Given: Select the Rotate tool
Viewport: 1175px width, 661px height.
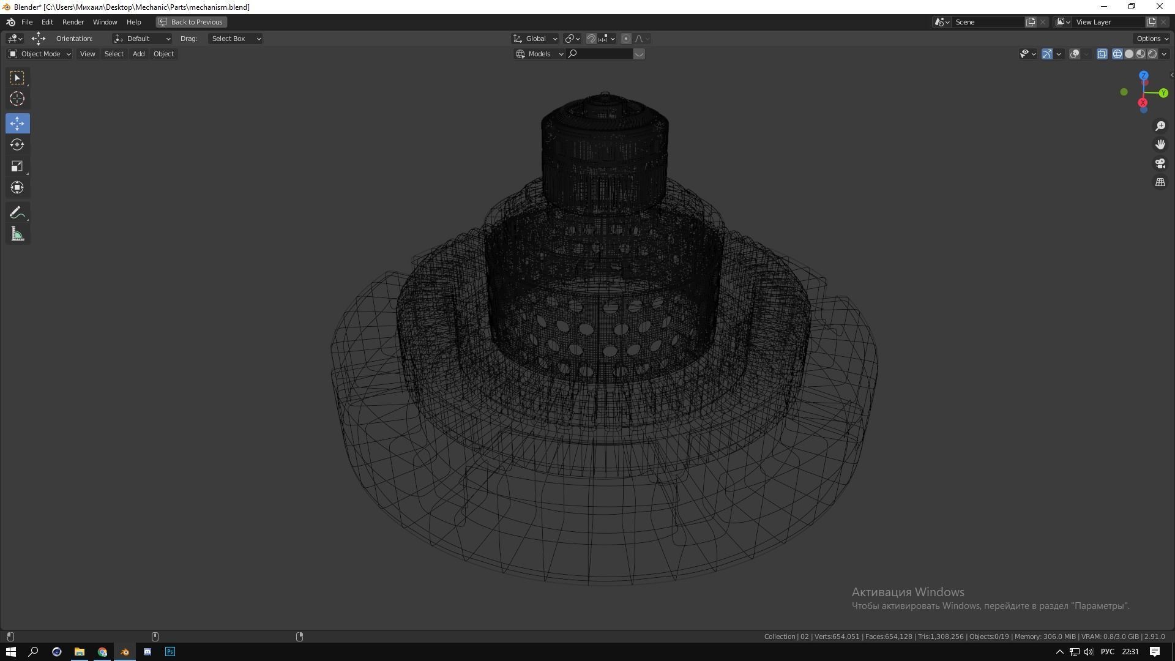Looking at the screenshot, I should click(x=17, y=145).
